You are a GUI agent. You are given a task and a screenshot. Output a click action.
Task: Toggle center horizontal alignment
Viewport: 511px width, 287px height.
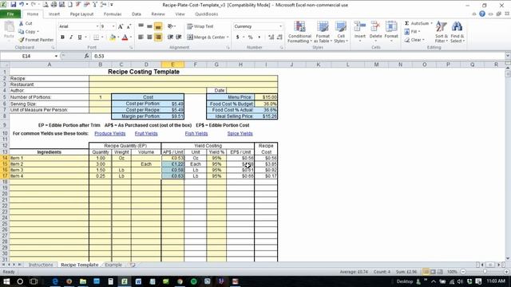click(x=149, y=37)
